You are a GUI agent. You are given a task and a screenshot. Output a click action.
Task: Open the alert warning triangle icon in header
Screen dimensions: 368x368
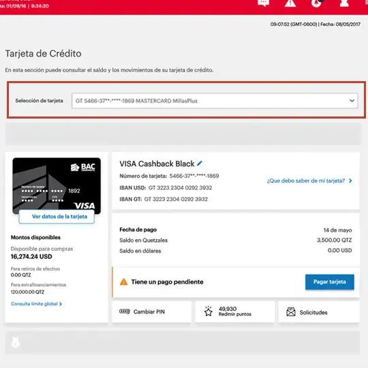[x=290, y=3]
